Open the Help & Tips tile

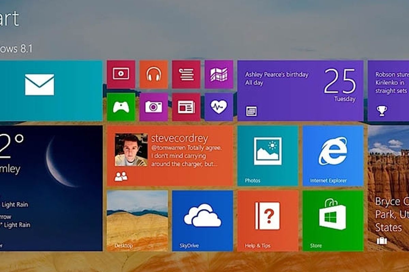pos(268,221)
